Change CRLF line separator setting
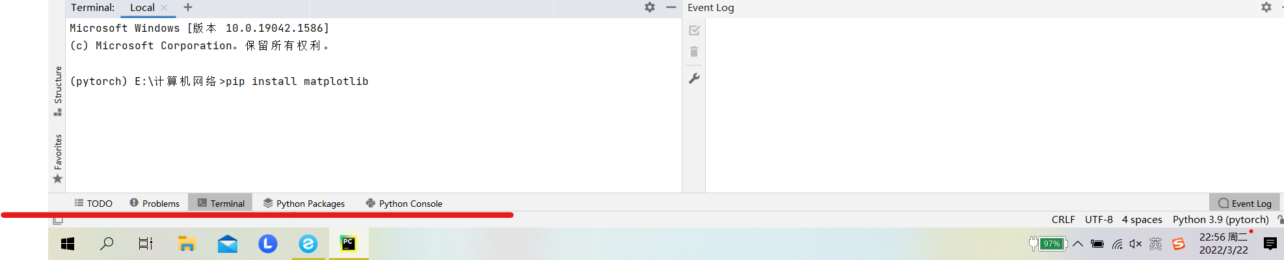This screenshot has width=1284, height=260. [x=1063, y=220]
